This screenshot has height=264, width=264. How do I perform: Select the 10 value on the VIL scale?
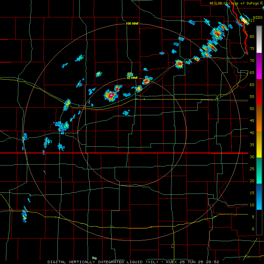point(252,205)
